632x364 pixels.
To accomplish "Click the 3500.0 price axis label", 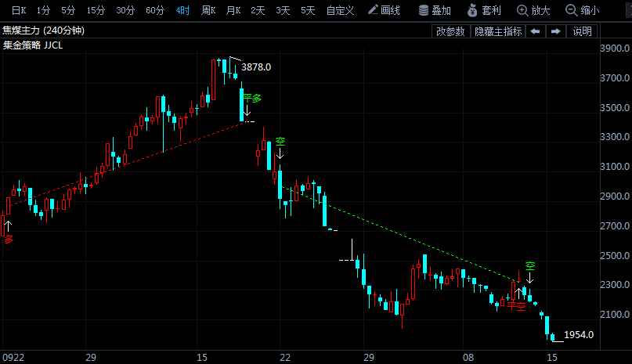I will [615, 107].
